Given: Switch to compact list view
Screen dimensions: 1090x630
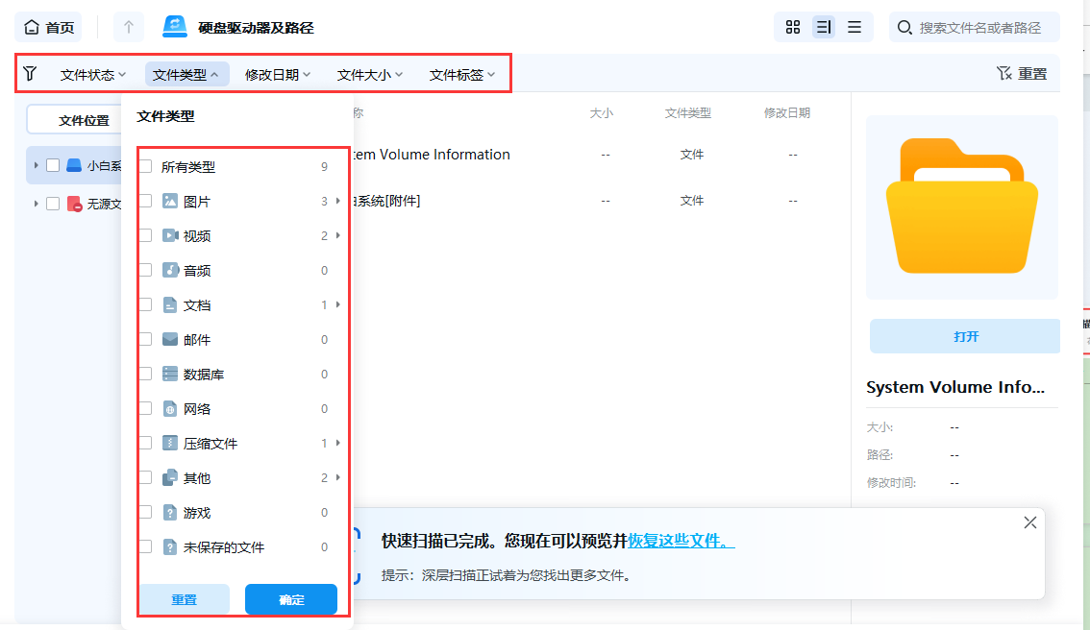Looking at the screenshot, I should (854, 27).
